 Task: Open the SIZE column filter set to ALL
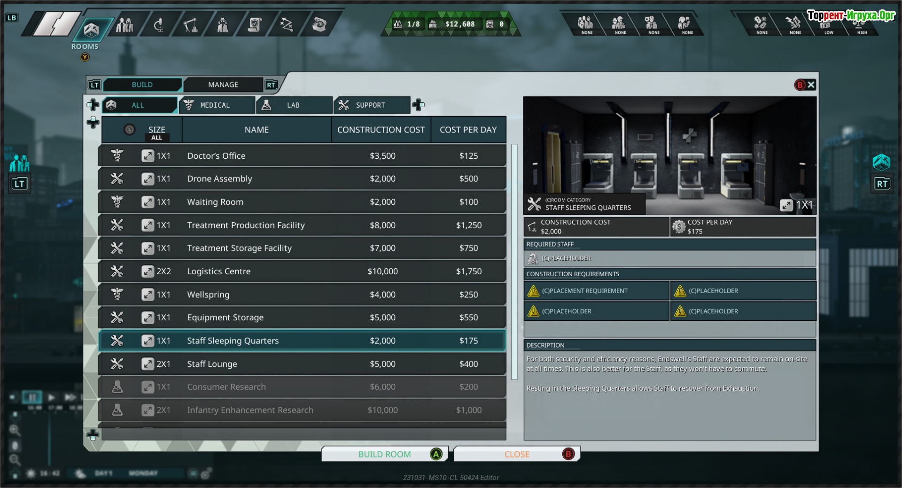pos(156,132)
